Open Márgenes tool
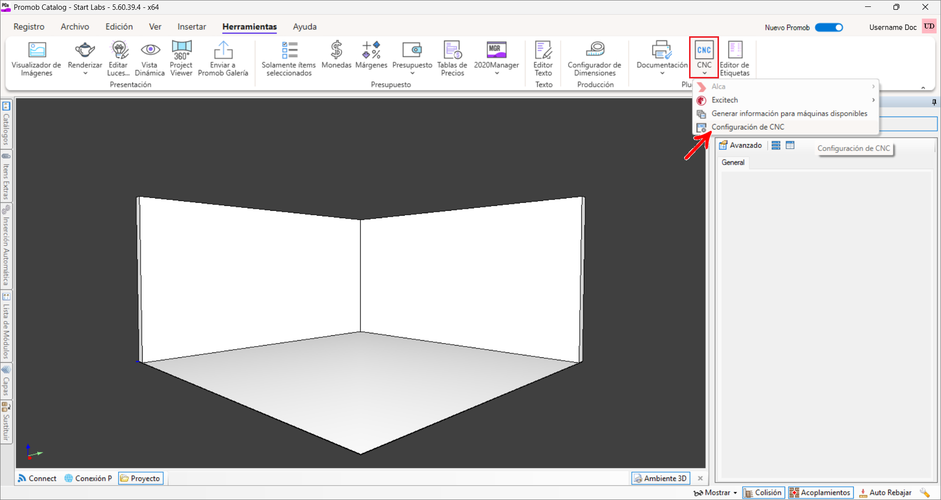The height and width of the screenshot is (500, 941). click(x=371, y=55)
